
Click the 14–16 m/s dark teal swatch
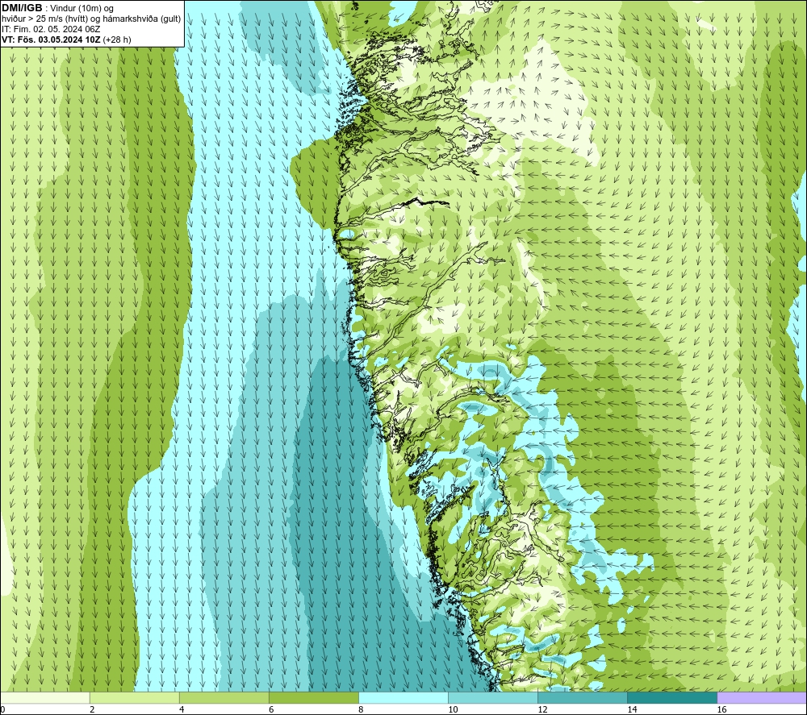(x=672, y=698)
